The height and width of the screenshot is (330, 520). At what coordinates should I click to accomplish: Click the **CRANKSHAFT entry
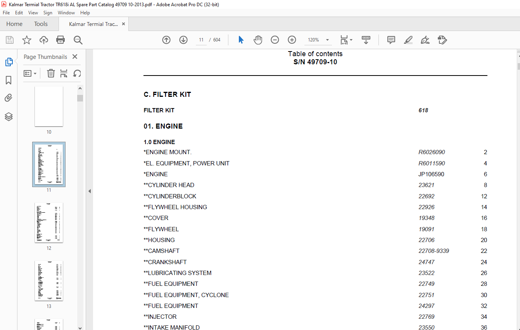(x=165, y=262)
